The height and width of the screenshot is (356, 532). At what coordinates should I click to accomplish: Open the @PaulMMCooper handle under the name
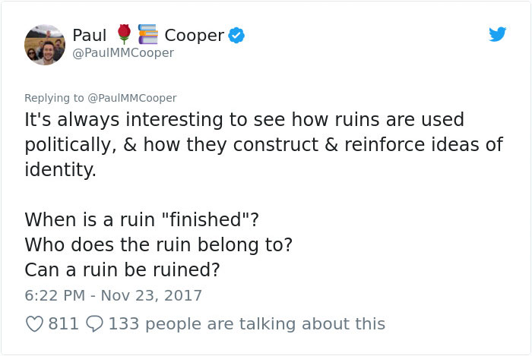(x=123, y=53)
